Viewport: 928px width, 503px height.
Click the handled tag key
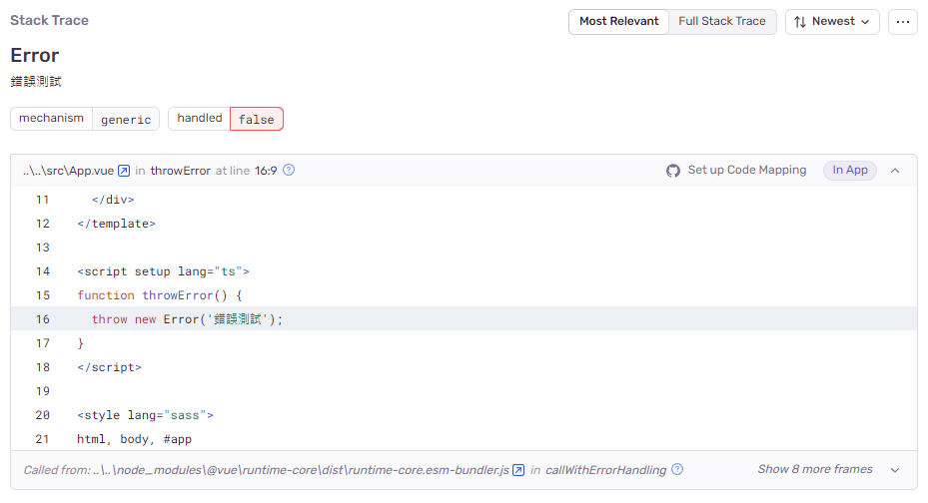[199, 119]
